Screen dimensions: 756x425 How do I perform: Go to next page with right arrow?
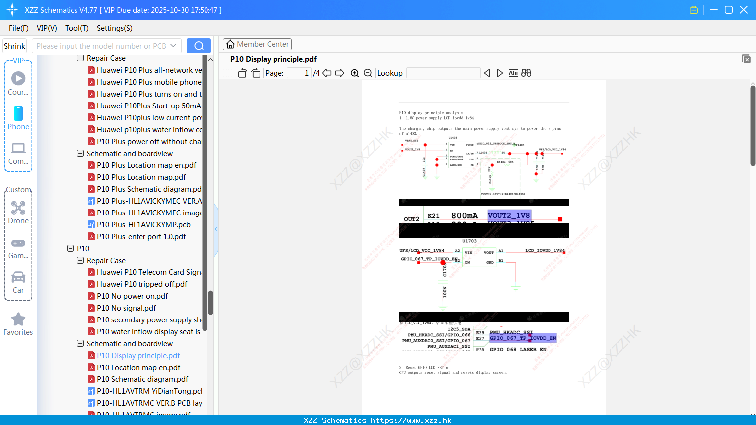[340, 73]
